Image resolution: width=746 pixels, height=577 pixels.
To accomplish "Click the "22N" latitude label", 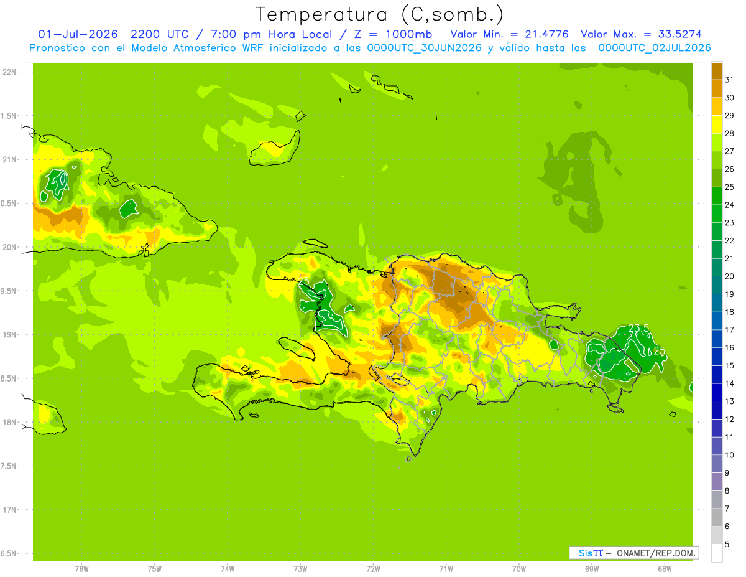I will point(9,72).
